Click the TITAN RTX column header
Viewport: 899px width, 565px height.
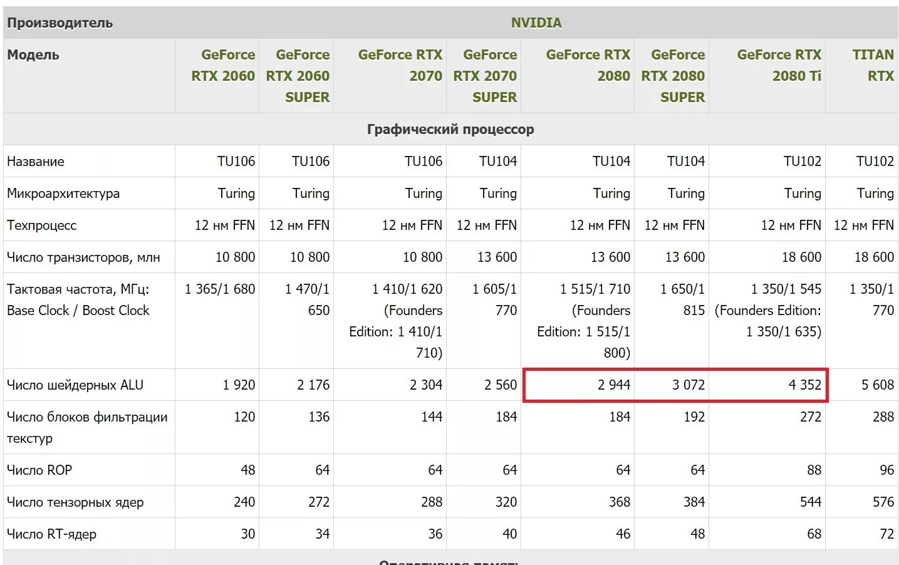click(873, 65)
